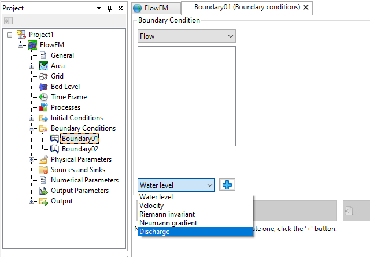Expand the Physical Parameters node

[31, 159]
